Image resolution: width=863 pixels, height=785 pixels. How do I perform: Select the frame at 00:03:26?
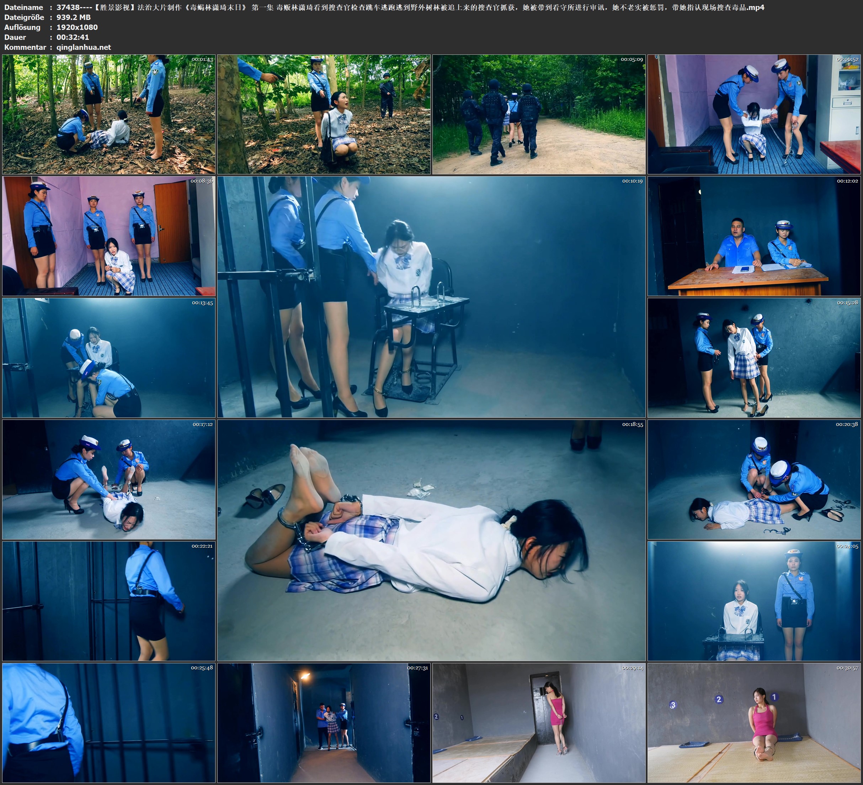324,114
